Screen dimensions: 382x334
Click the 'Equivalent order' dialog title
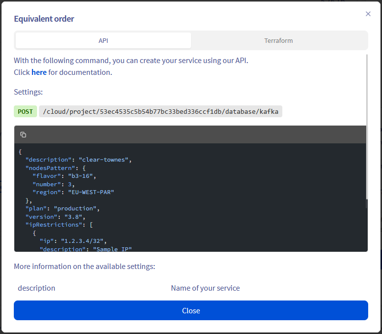point(44,19)
